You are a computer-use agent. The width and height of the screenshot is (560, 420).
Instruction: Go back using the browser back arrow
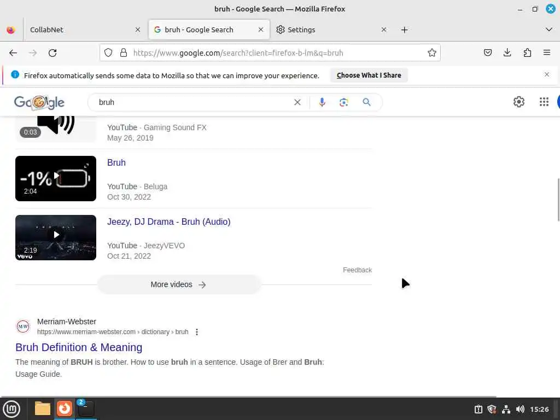click(13, 53)
